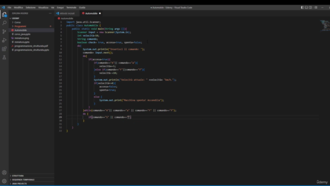Image resolution: width=330 pixels, height=186 pixels.
Task: Toggle bottom panel layout button
Action: click(x=306, y=7)
